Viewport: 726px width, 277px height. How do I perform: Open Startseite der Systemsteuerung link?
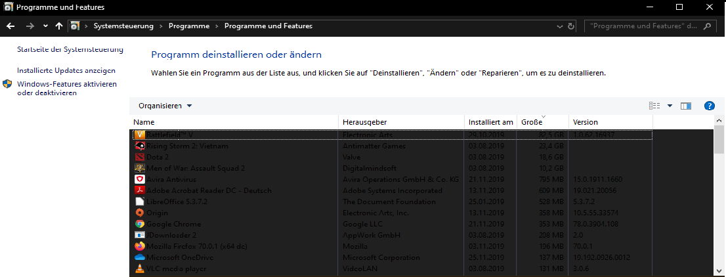[70, 49]
